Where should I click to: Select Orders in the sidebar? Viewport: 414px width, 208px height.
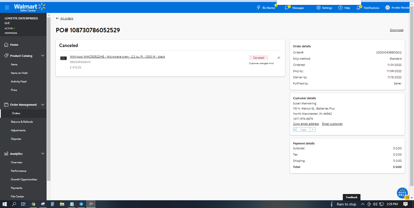(16, 113)
